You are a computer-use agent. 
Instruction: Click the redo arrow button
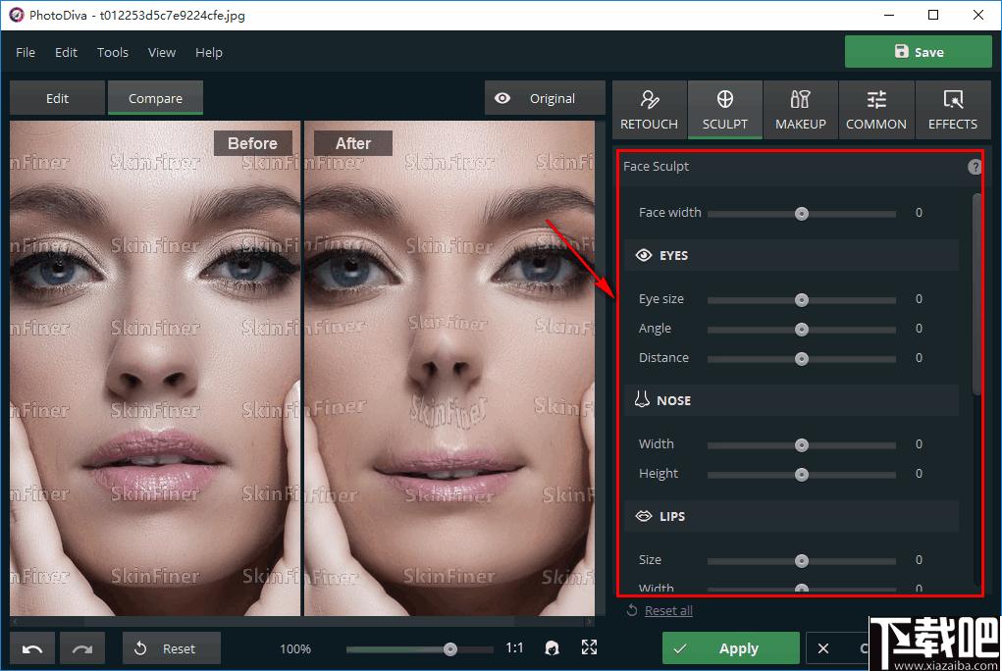(x=81, y=648)
